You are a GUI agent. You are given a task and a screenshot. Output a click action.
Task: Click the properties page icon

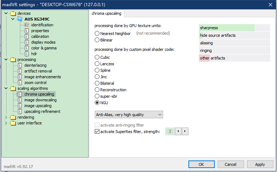[26, 31]
